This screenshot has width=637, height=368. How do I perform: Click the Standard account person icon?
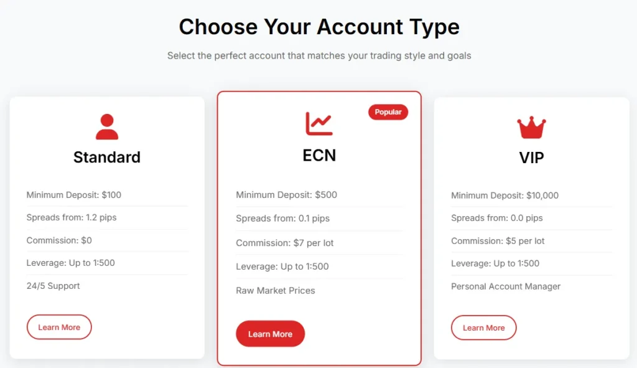point(107,127)
